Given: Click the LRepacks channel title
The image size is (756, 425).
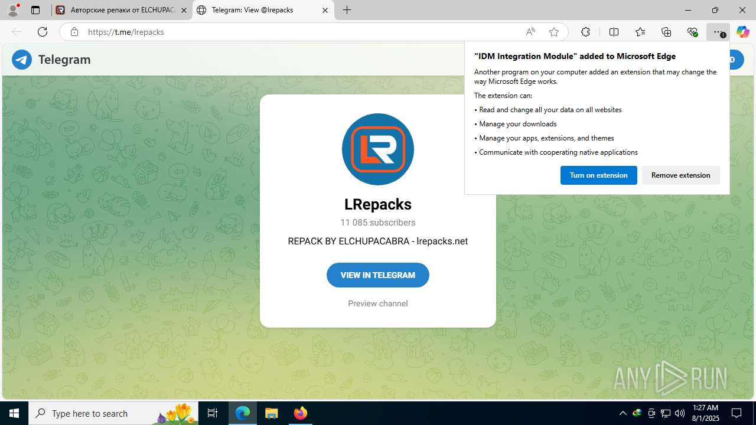Looking at the screenshot, I should pos(378,204).
